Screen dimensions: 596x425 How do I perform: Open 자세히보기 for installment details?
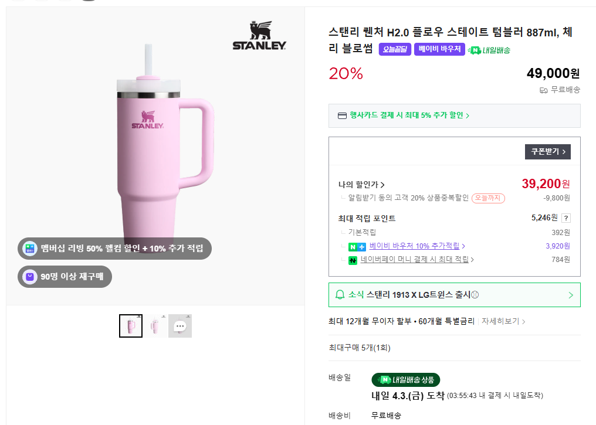[x=503, y=321]
